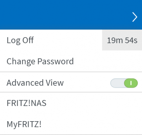
Task: Click the blue header bar
Action: (x=71, y=15)
